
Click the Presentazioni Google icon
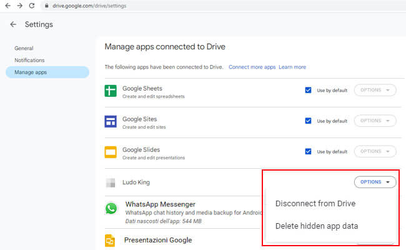click(110, 241)
